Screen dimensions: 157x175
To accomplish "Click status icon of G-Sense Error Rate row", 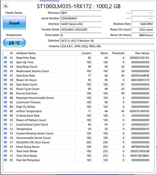I will [5, 116].
